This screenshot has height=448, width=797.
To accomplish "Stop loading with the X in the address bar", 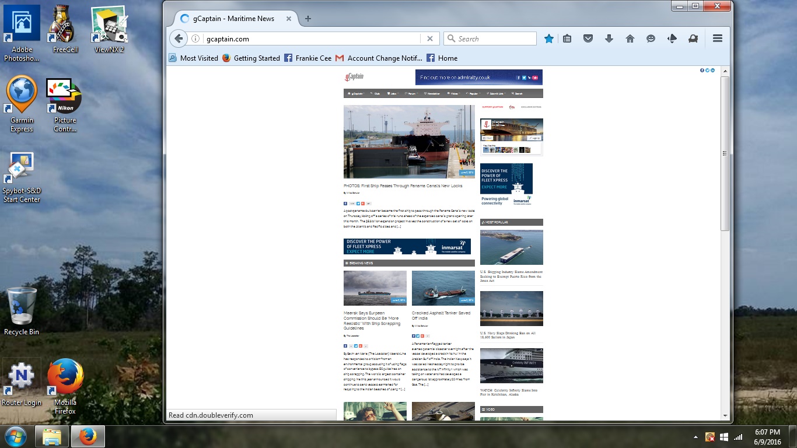I will click(429, 38).
